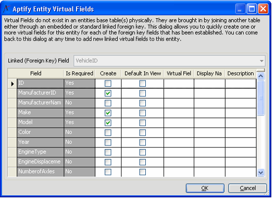The height and width of the screenshot is (201, 275).
Task: Click the Description column header
Action: (x=241, y=73)
